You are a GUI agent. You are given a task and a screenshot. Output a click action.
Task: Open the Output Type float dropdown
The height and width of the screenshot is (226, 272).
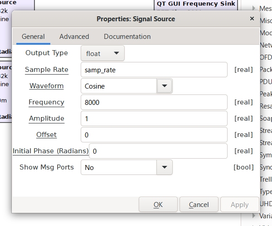click(x=102, y=53)
